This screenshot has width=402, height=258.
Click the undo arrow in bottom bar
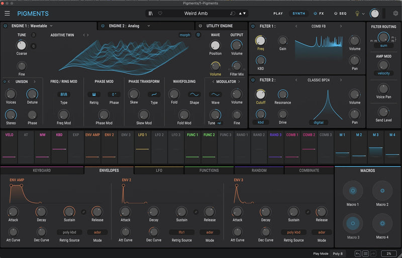(x=358, y=253)
